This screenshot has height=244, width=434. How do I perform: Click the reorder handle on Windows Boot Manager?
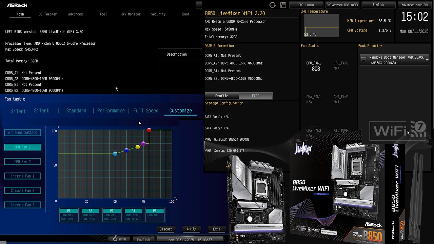[427, 60]
